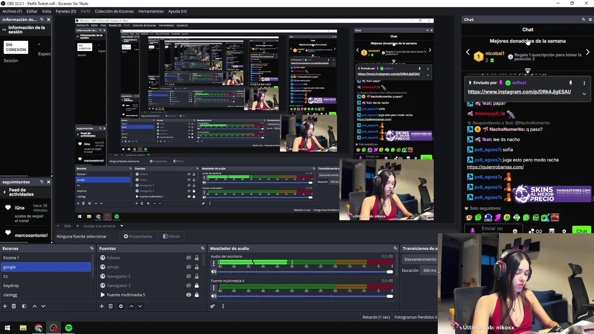Open the preview zoom percentage dropdown
This screenshot has height=334, width=594.
tap(68, 226)
